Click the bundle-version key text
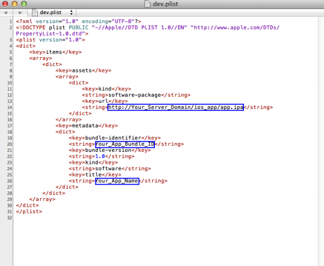This screenshot has width=324, height=266. click(x=108, y=150)
